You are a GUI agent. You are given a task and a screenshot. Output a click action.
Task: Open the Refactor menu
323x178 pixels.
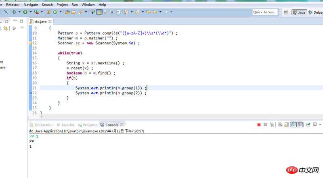click(13, 4)
